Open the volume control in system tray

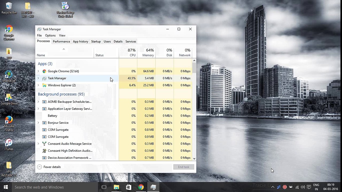[x=303, y=187]
